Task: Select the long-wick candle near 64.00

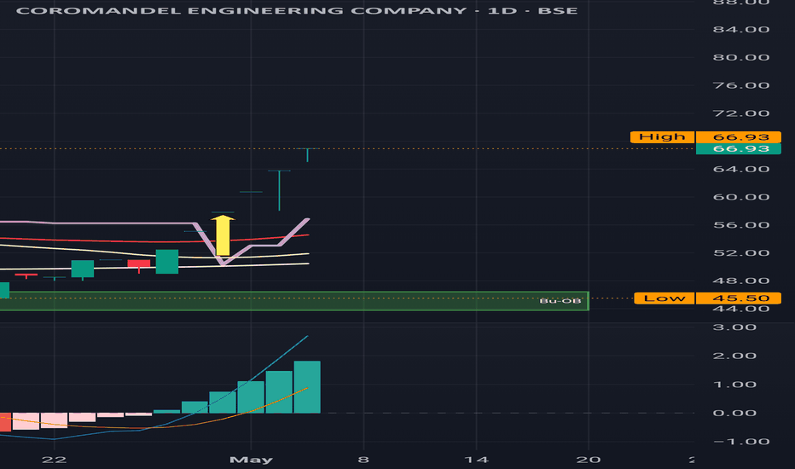Action: pyautogui.click(x=279, y=191)
